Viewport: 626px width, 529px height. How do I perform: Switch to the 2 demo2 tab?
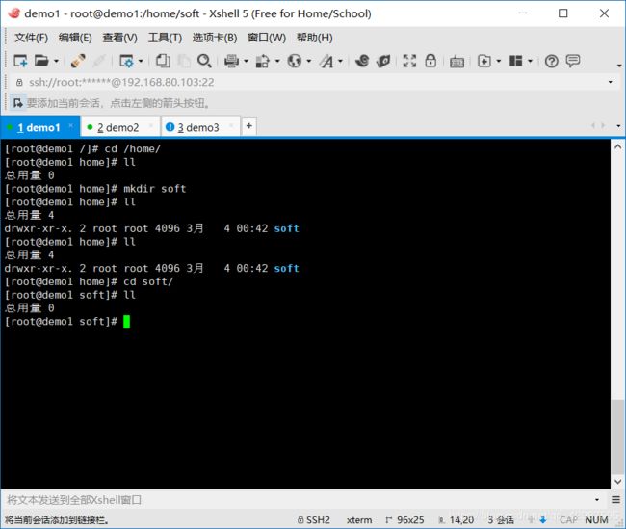[118, 127]
